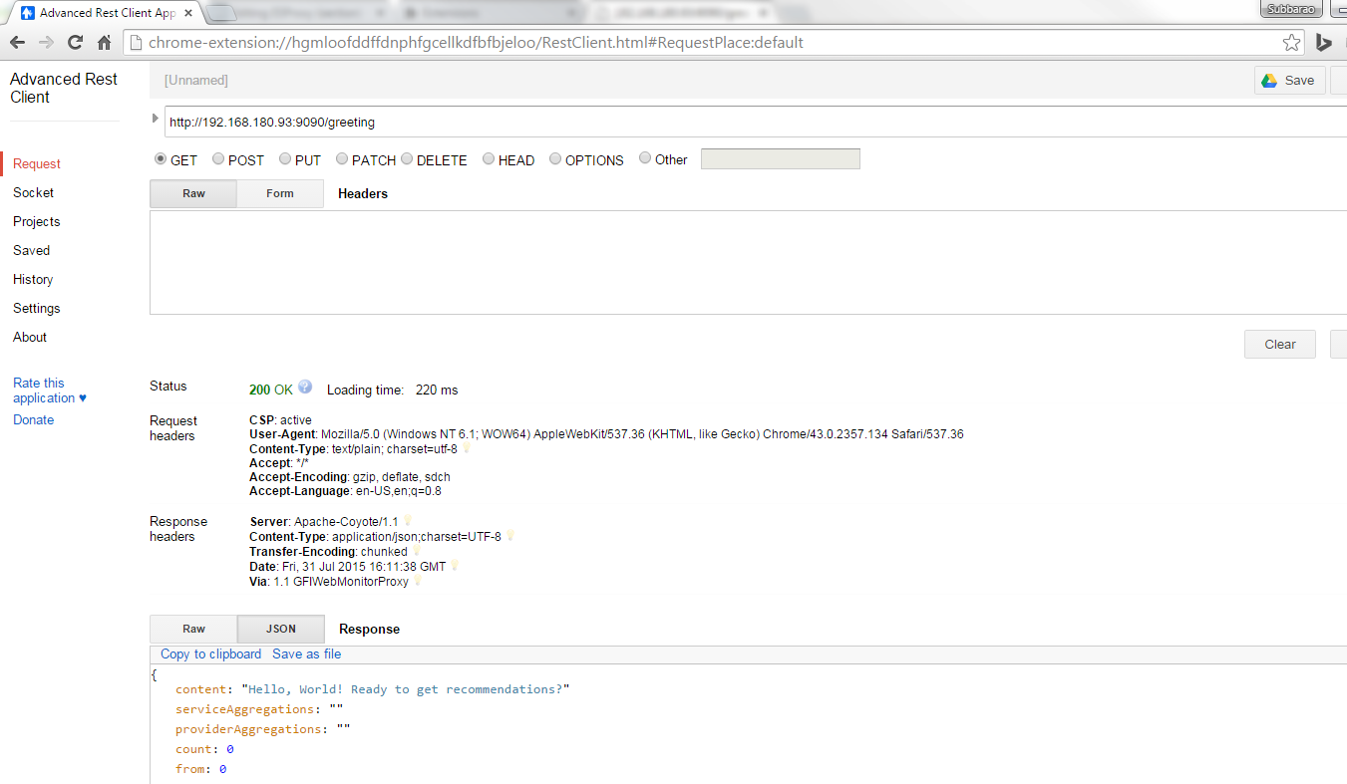The width and height of the screenshot is (1347, 784).
Task: Click the hint bulb beside request Content-Type
Action: point(466,449)
